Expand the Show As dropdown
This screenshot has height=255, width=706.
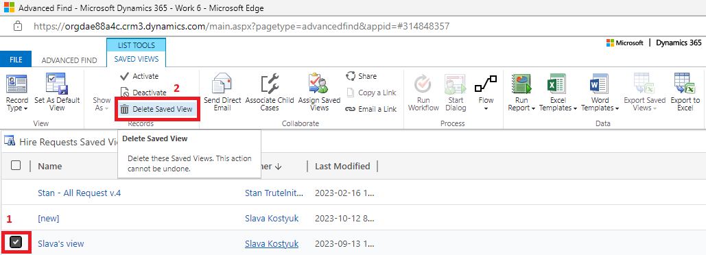click(102, 104)
